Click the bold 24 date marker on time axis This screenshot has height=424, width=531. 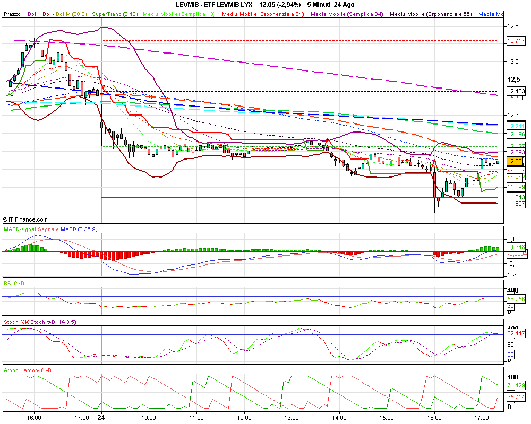(x=101, y=418)
